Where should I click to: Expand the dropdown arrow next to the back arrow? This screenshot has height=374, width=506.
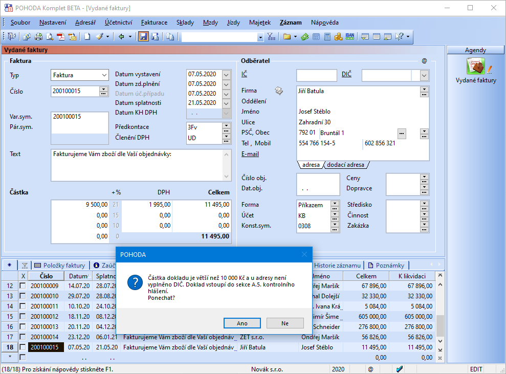pos(130,37)
